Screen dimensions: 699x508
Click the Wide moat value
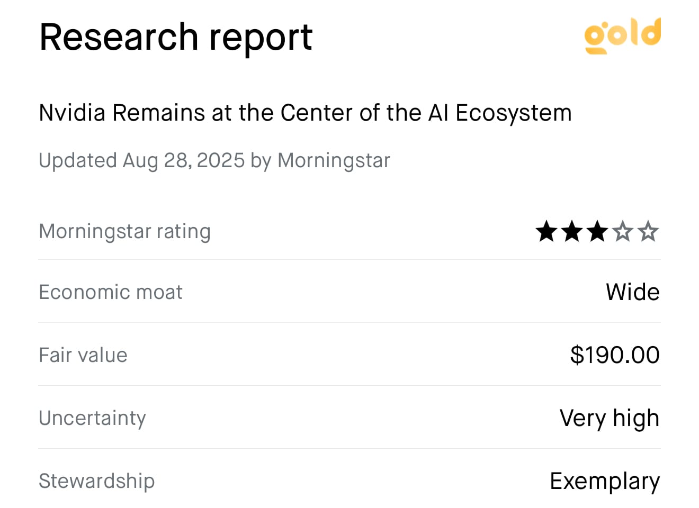click(x=633, y=292)
